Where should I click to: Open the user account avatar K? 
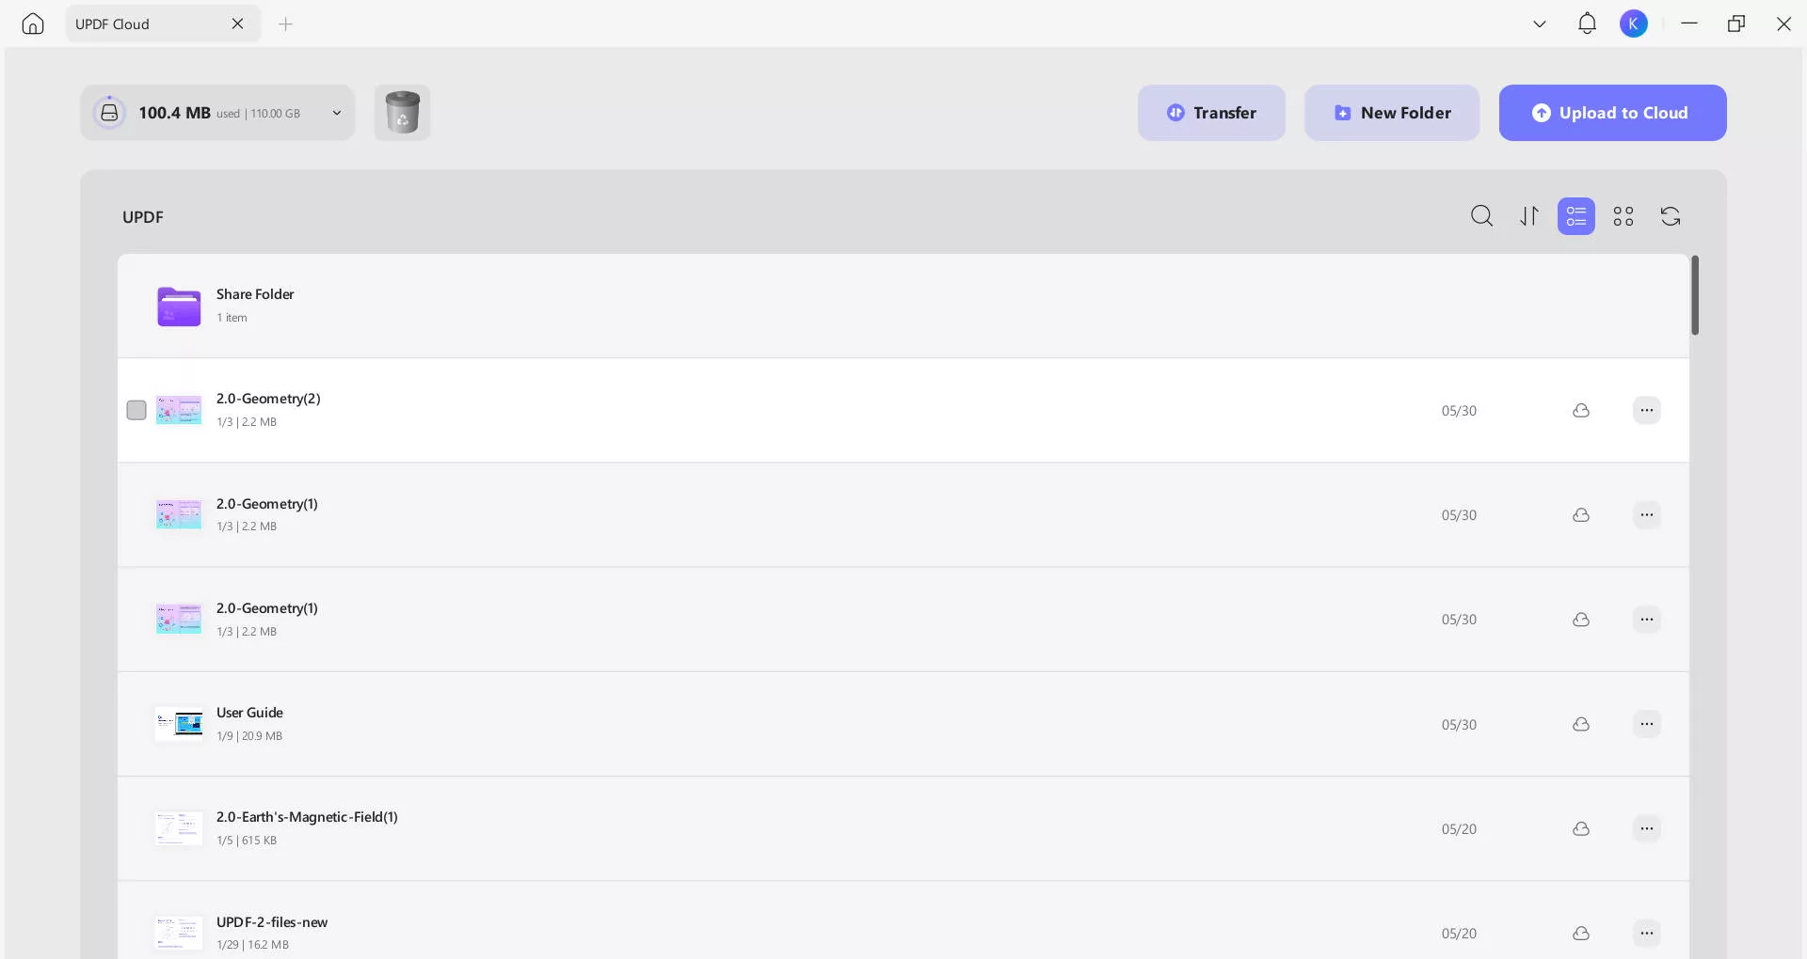[x=1634, y=24]
